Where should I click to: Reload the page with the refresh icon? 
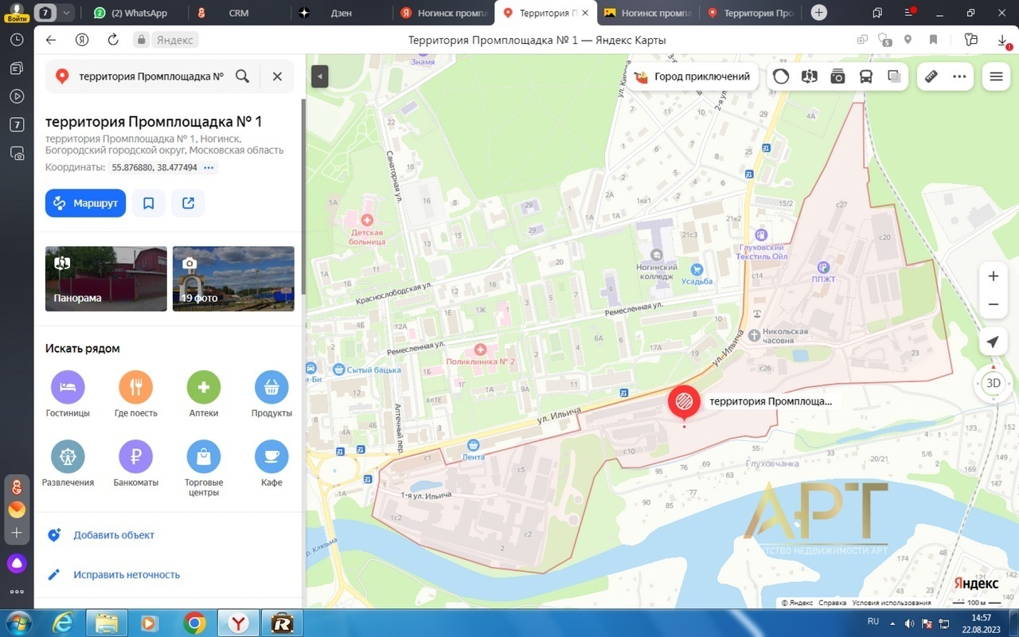tap(113, 40)
